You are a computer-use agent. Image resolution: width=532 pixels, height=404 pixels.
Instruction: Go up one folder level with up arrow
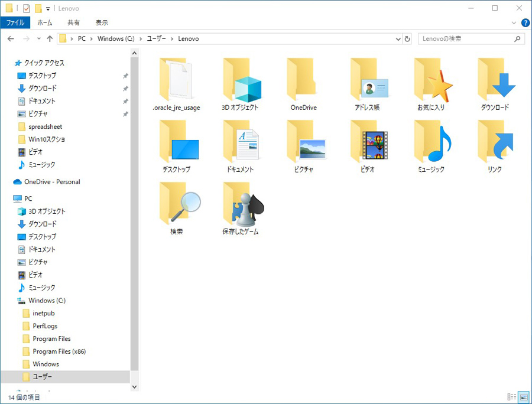tap(50, 38)
